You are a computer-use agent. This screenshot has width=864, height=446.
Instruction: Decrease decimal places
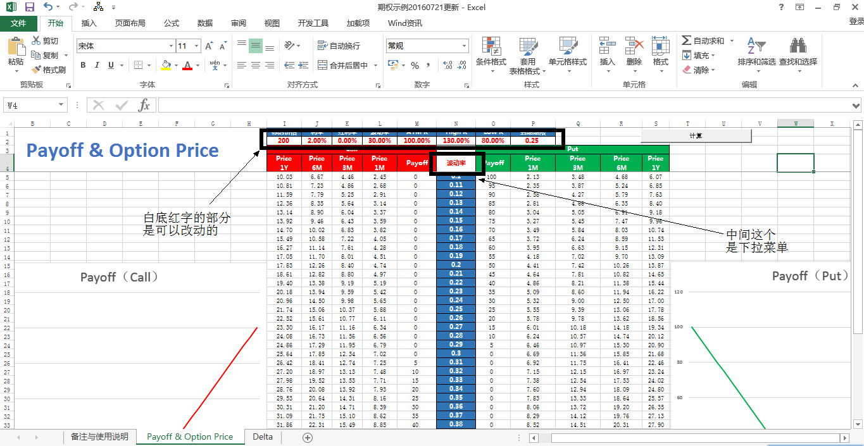(463, 65)
